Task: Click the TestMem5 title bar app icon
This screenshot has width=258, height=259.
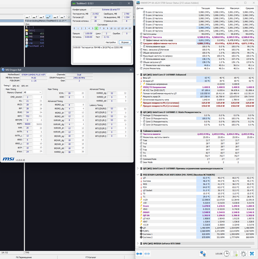Action: click(74, 3)
